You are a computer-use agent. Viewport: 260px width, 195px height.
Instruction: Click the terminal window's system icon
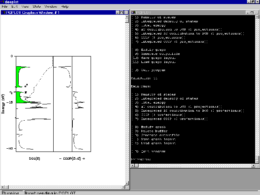133,13
